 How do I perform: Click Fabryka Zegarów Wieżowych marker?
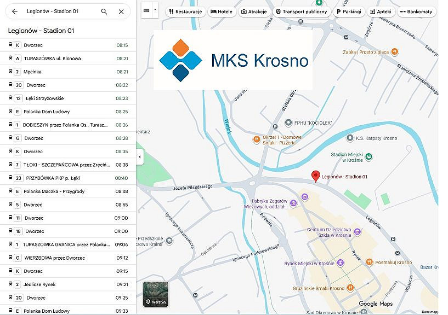point(293,203)
